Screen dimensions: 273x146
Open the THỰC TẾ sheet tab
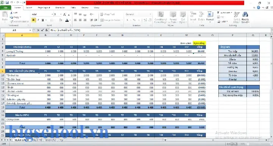tap(38, 140)
